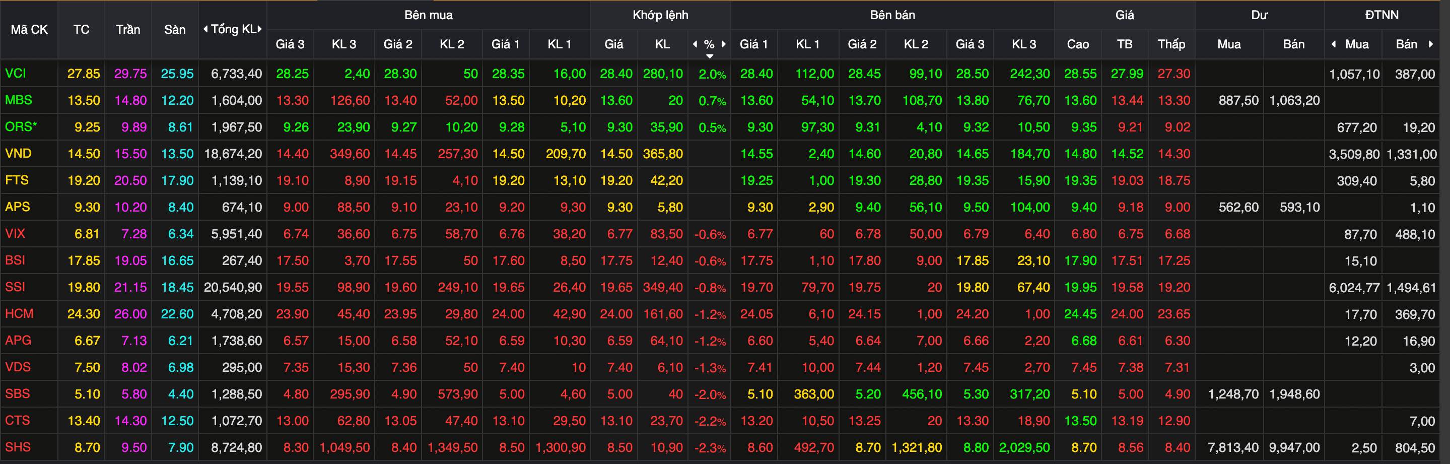Open the VCI stock symbol
Viewport: 1450px width, 464px height.
(16, 73)
